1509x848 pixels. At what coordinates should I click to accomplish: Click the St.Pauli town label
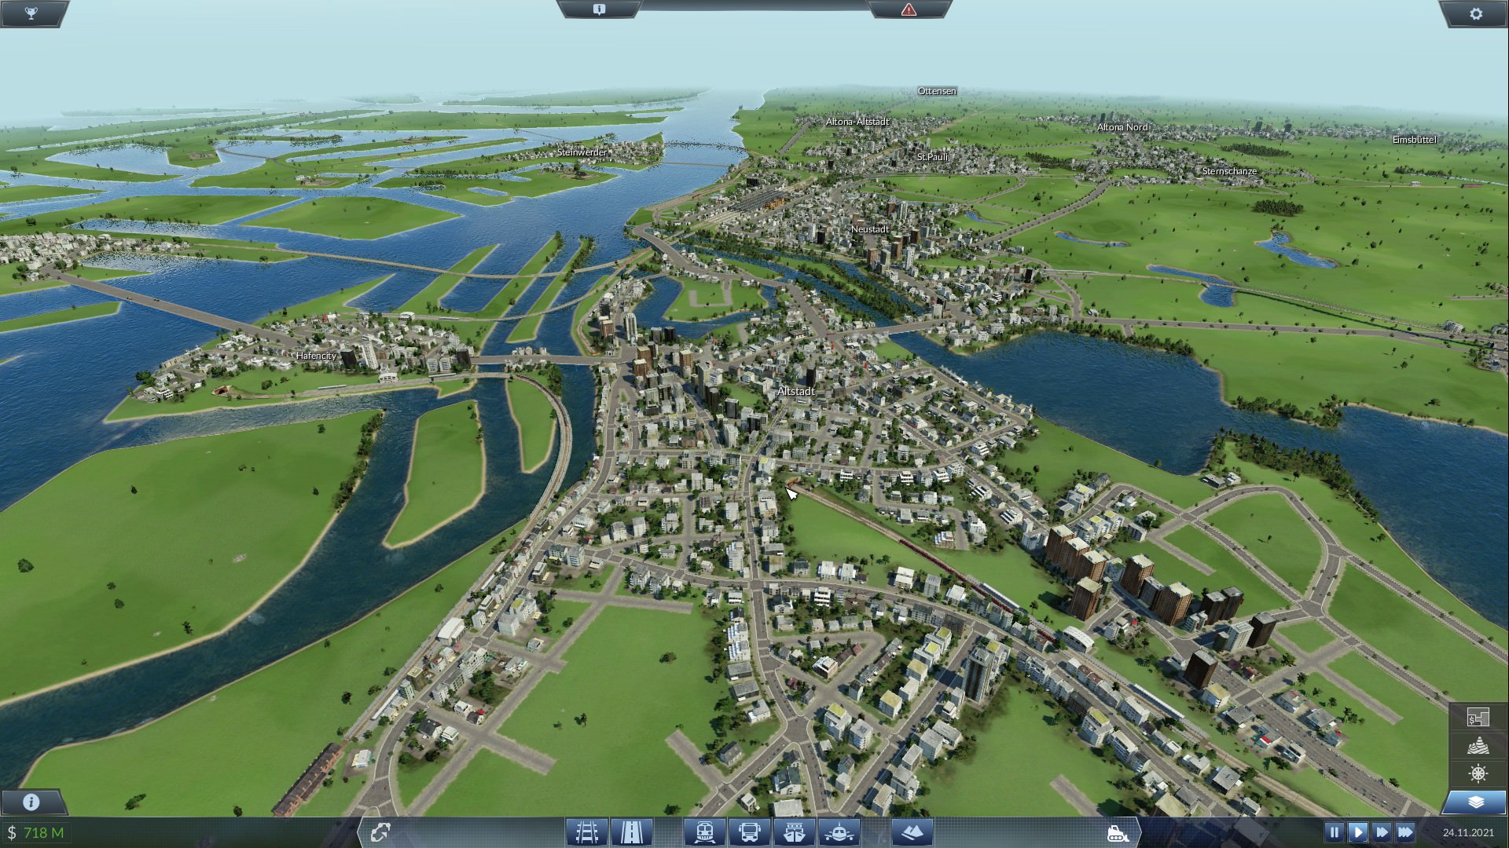pyautogui.click(x=933, y=157)
